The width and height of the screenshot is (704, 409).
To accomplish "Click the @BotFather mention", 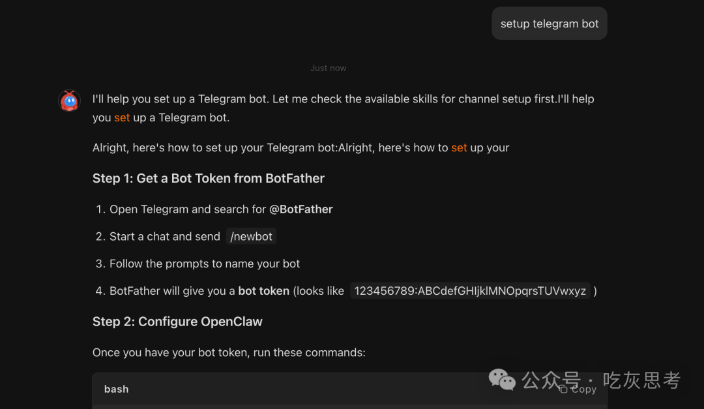I will click(301, 209).
